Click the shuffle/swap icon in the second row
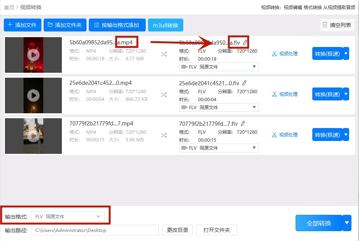This screenshot has width=359, height=241. click(164, 94)
